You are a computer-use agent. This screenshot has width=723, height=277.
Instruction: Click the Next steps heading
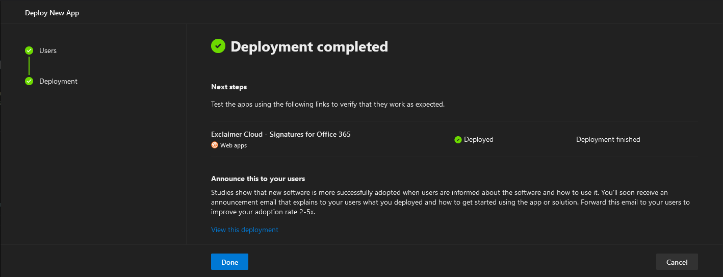pos(229,87)
